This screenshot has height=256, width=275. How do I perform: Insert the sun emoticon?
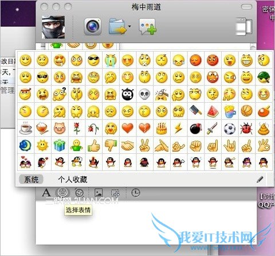[x=42, y=145]
